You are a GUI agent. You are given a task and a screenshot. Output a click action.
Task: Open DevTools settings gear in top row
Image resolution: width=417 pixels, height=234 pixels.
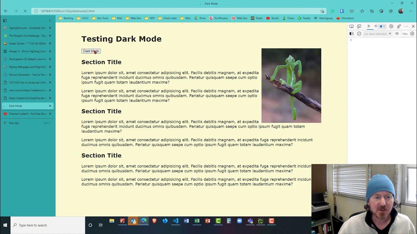[x=391, y=26]
